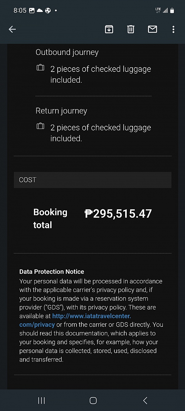Image resolution: width=185 pixels, height=411 pixels.
Task: Tap the cloud notification icon in status bar
Action: click(x=40, y=10)
